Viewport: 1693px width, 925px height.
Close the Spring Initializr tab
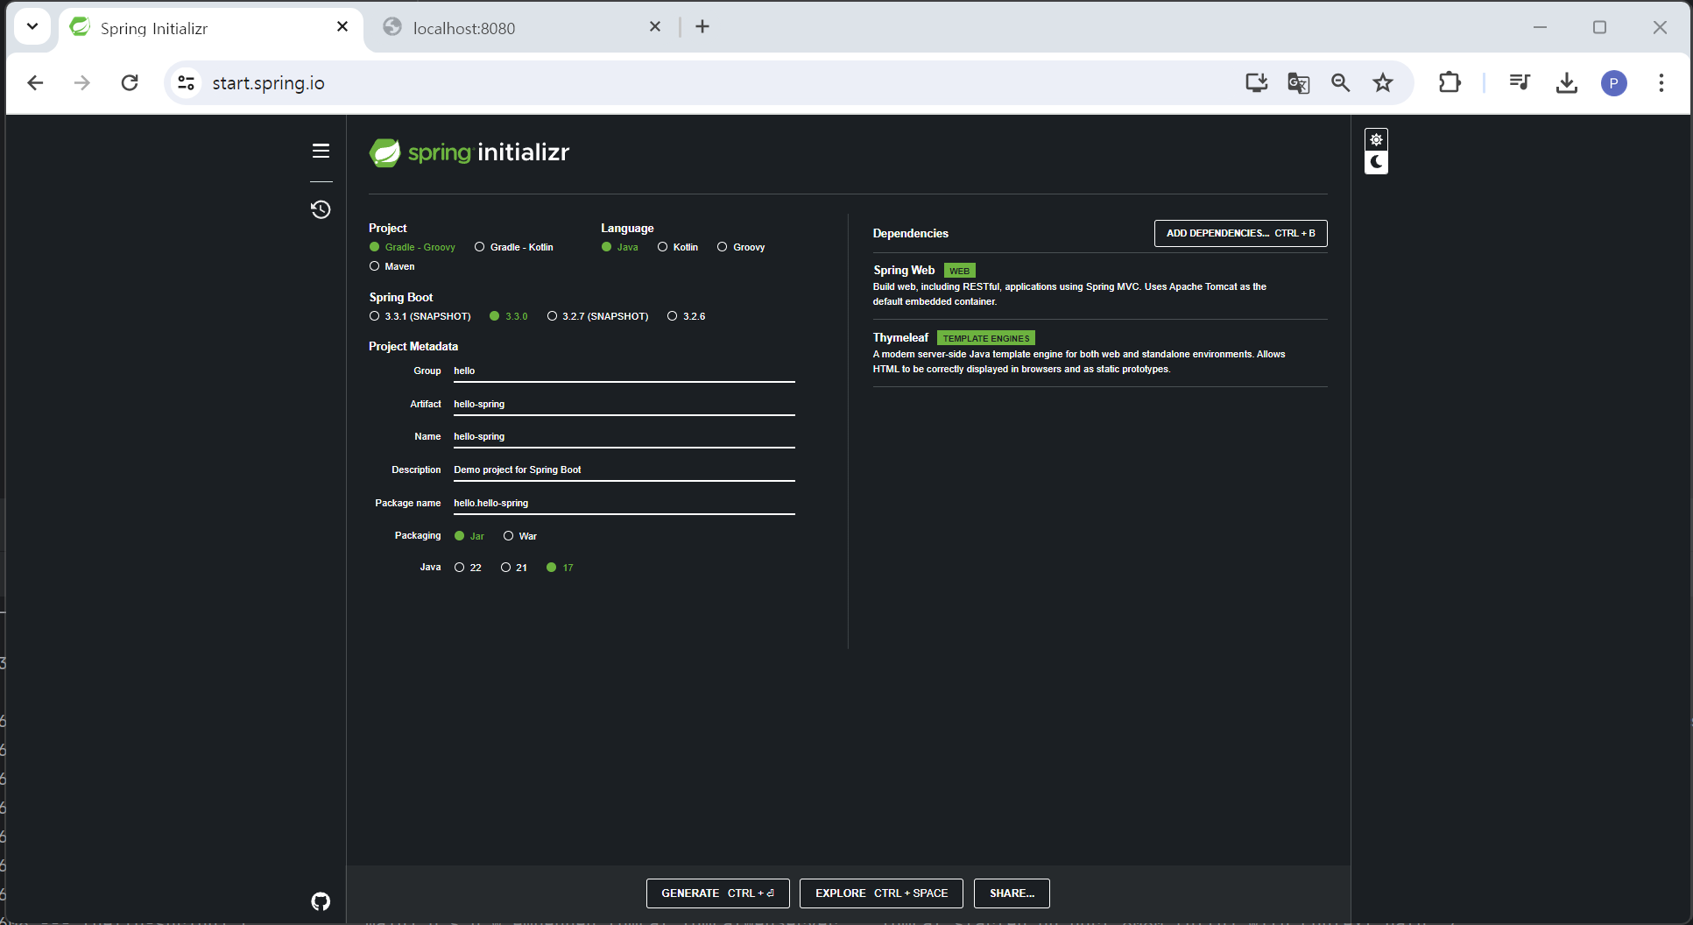[342, 27]
